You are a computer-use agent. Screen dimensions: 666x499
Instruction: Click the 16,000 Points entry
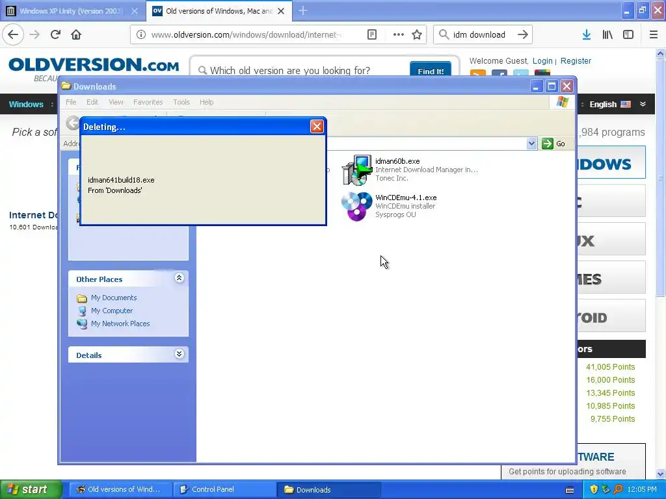[610, 380]
